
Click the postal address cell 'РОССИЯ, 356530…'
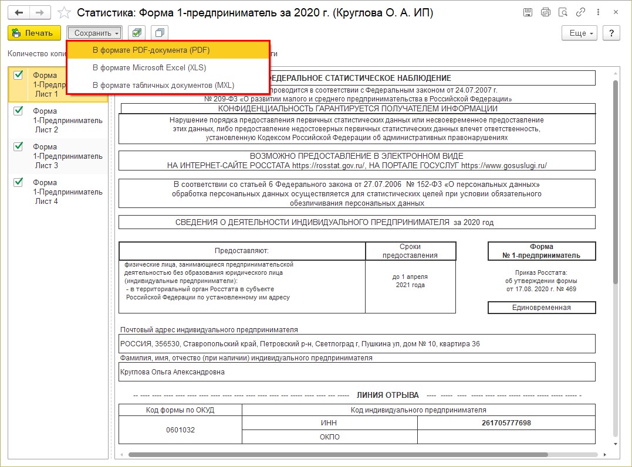[357, 344]
